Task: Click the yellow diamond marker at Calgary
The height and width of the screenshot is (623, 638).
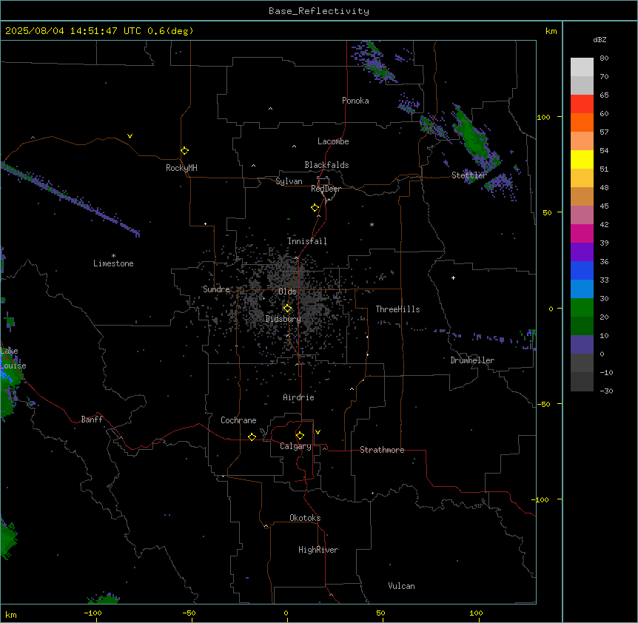Action: pyautogui.click(x=300, y=436)
